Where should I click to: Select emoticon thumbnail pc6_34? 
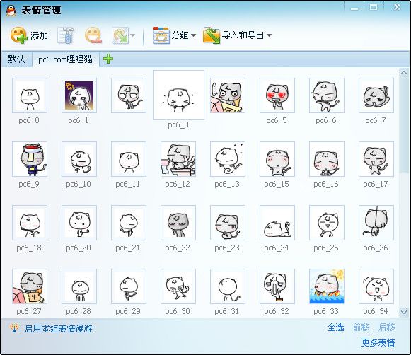click(x=376, y=286)
